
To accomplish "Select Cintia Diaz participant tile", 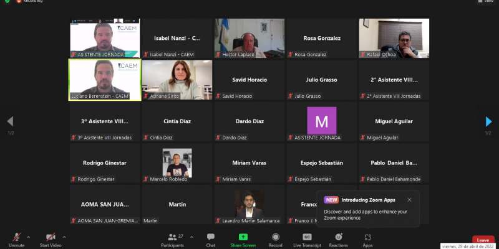I will tap(177, 121).
